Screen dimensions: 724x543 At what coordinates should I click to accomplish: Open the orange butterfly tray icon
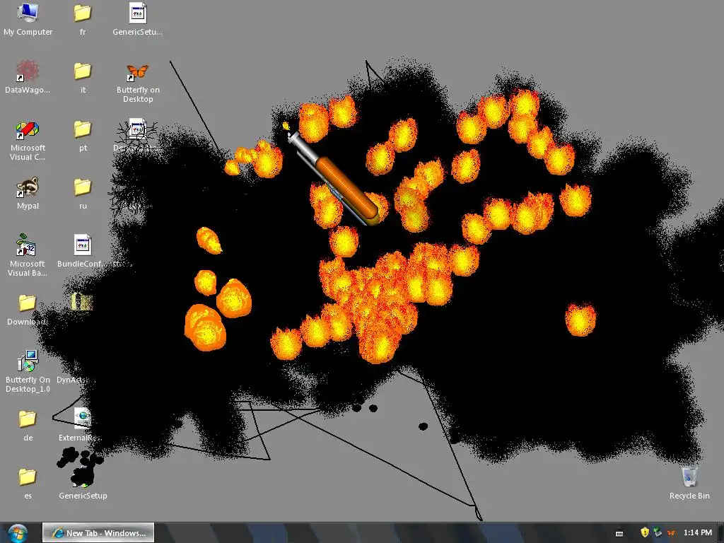671,533
